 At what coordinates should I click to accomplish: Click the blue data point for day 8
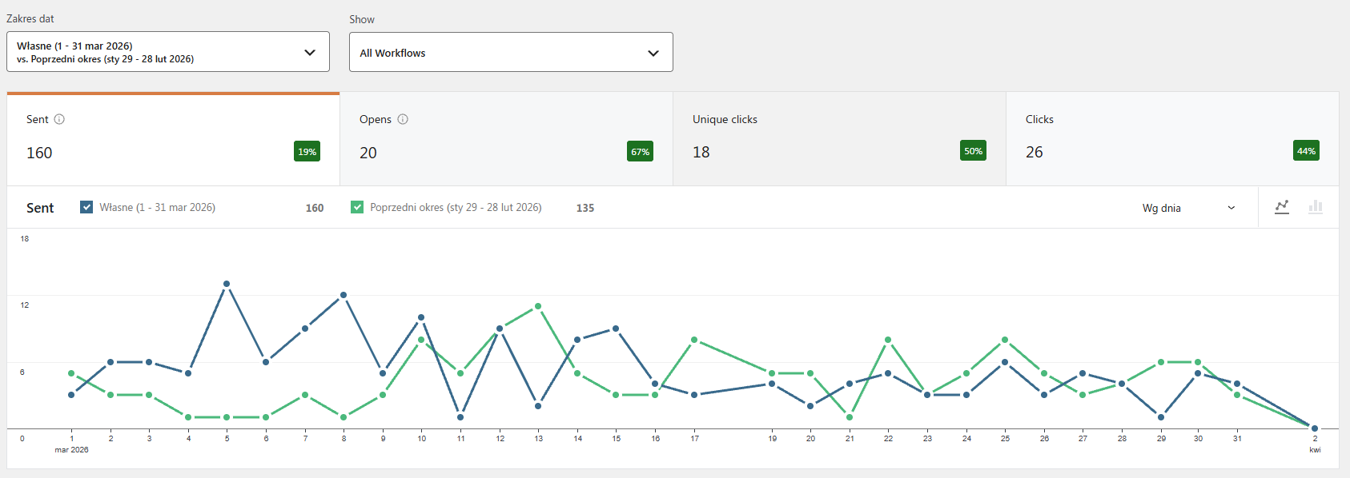coord(344,295)
